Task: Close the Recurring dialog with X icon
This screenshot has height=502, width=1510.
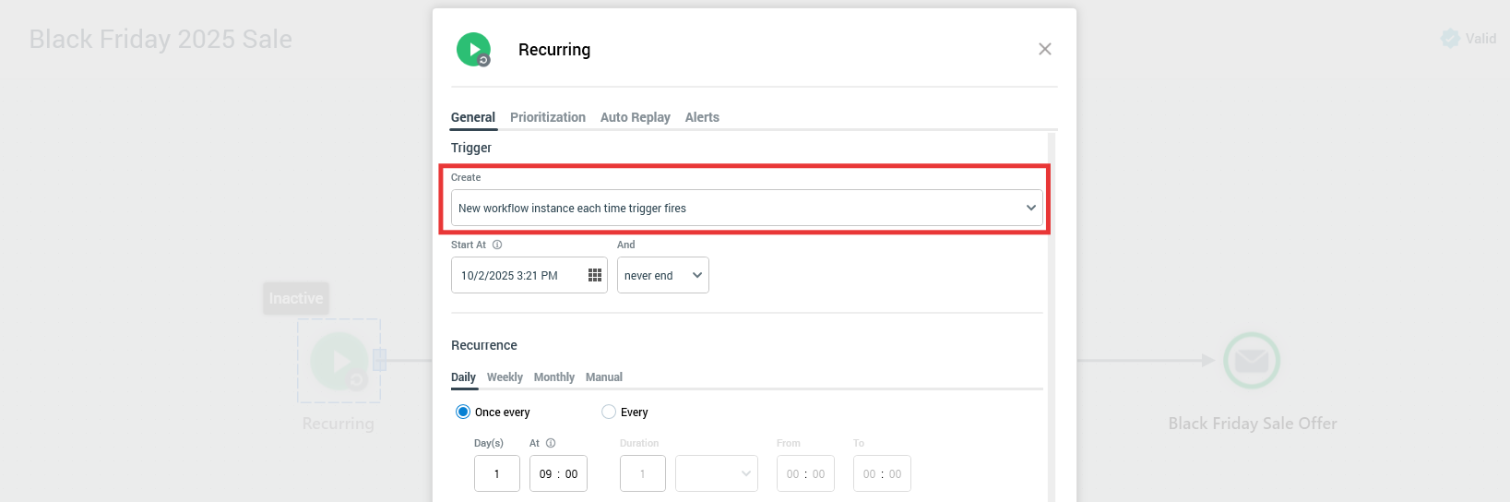Action: tap(1044, 49)
